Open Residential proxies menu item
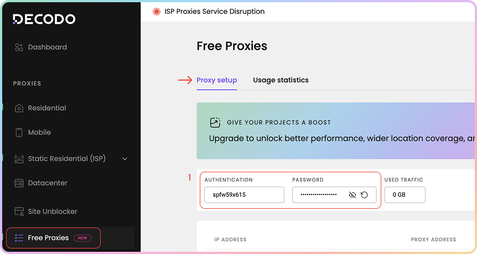477x254 pixels. [47, 108]
